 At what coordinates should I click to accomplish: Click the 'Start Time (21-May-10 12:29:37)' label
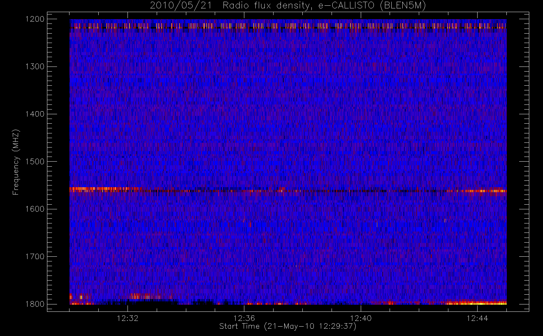[x=288, y=326]
